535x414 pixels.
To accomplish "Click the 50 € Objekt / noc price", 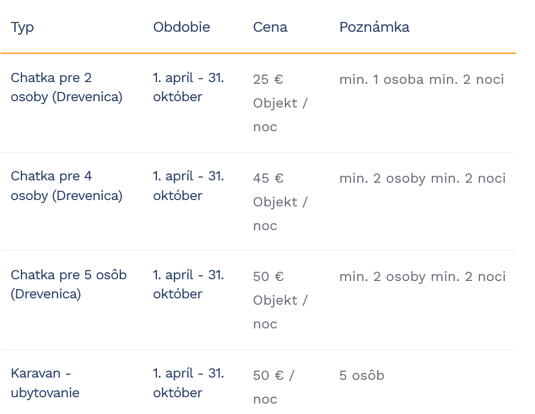I will pyautogui.click(x=280, y=300).
